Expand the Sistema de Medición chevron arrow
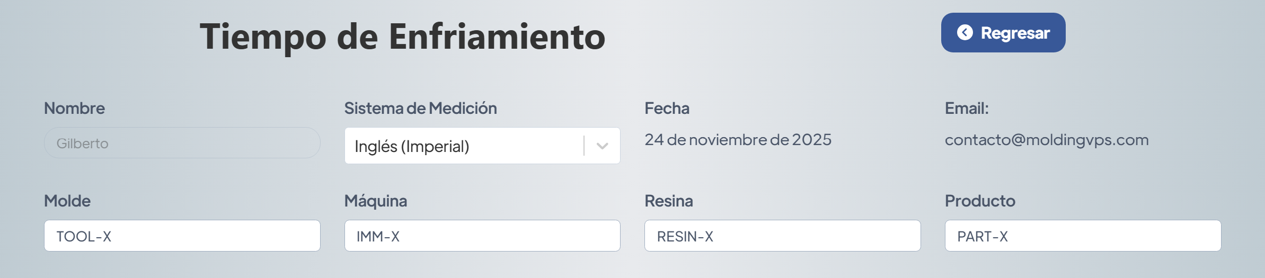 pos(602,146)
